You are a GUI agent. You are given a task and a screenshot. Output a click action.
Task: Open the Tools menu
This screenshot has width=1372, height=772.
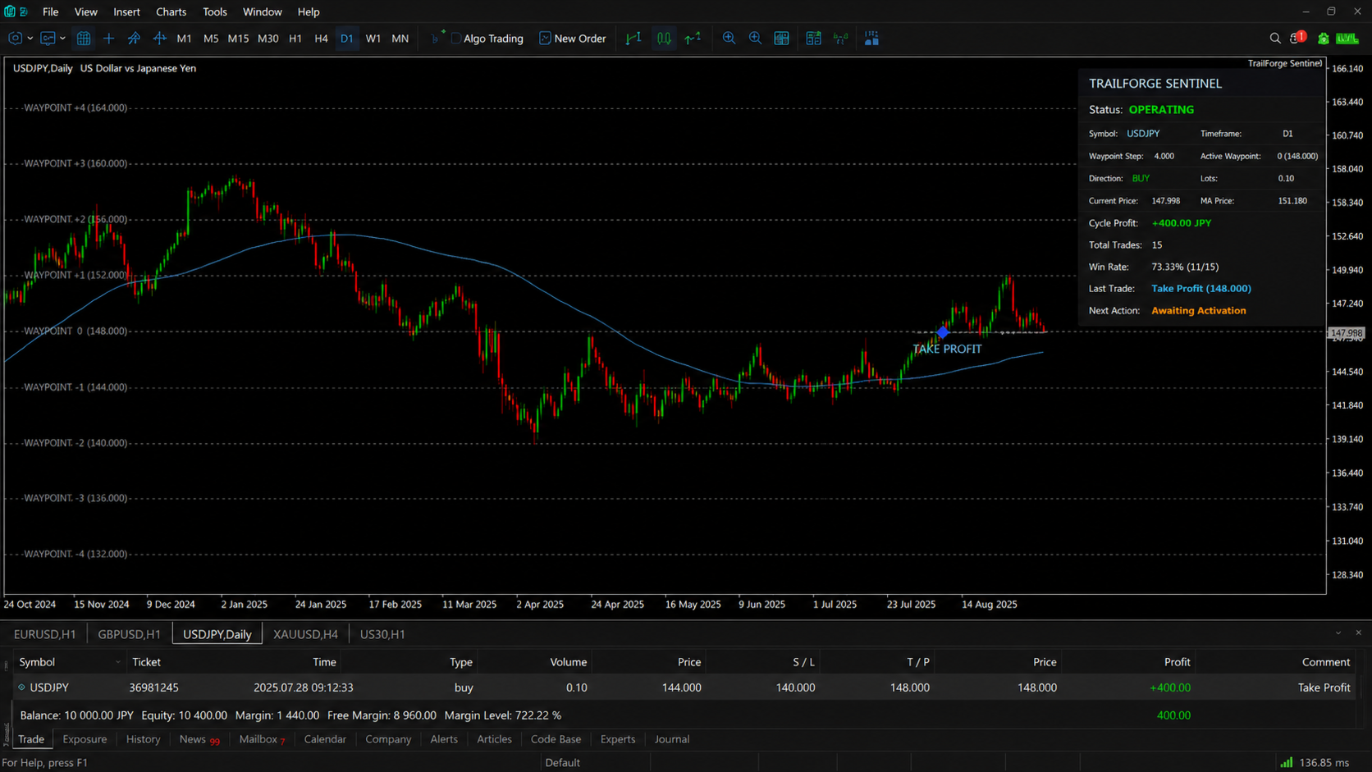pos(215,11)
